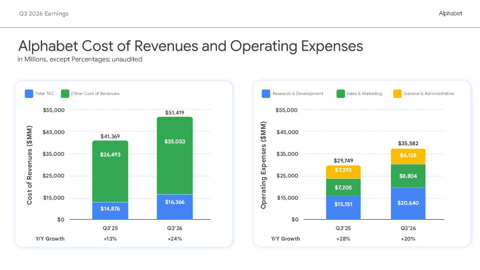Screen dimensions: 480x270
Task: Click the slide title 'Alphabet Cost of Revenues and Operating Expenses'
Action: coord(190,46)
